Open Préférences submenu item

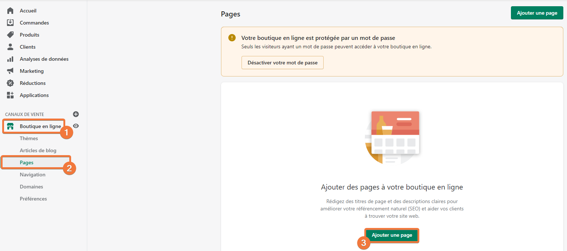tap(33, 199)
